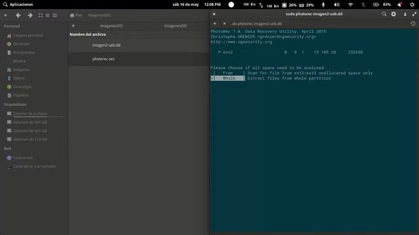Open Recientes in the sidebar

(22, 44)
